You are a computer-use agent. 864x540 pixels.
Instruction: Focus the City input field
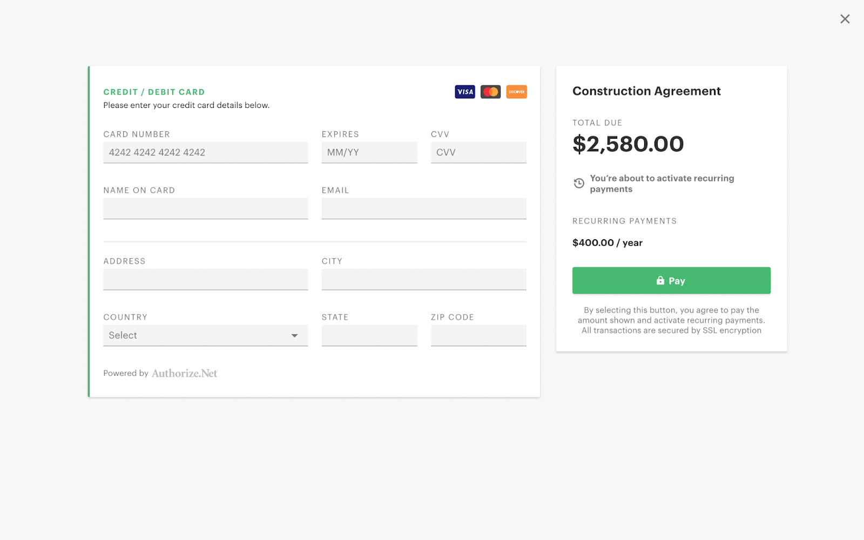click(424, 279)
